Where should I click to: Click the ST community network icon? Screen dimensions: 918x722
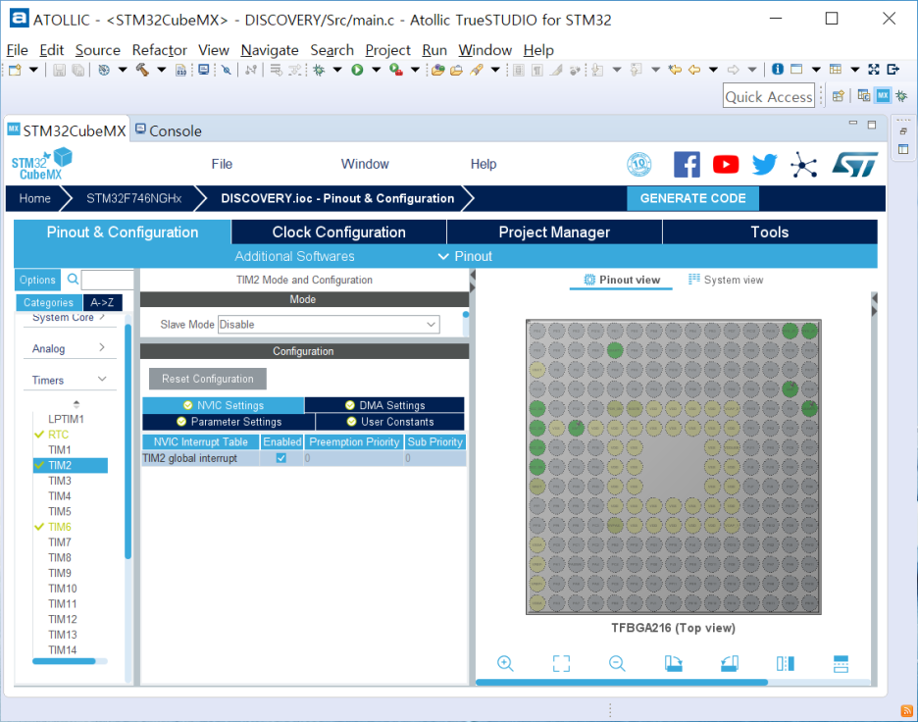tap(804, 165)
